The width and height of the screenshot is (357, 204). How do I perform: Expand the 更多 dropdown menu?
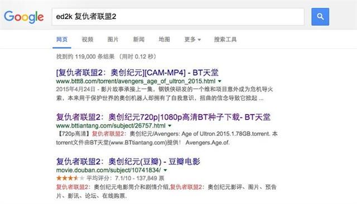pyautogui.click(x=192, y=40)
